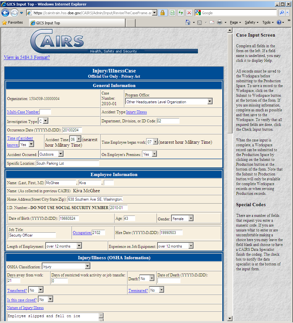Open the Investigation Type dropdown
The height and width of the screenshot is (323, 293).
pyautogui.click(x=46, y=121)
